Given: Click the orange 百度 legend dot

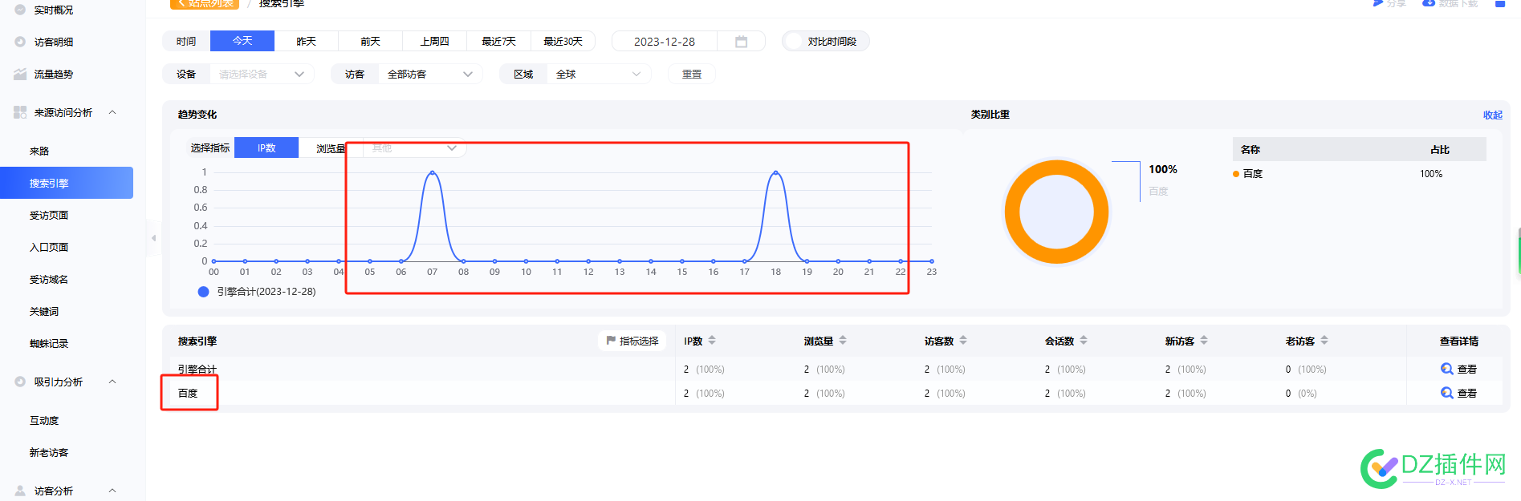Looking at the screenshot, I should [x=1236, y=174].
